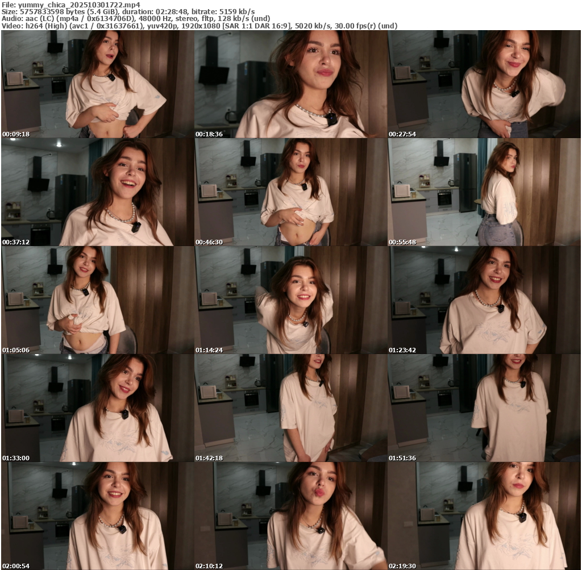Select the 01:42:18 preview frame
Image resolution: width=582 pixels, height=570 pixels.
pyautogui.click(x=290, y=408)
